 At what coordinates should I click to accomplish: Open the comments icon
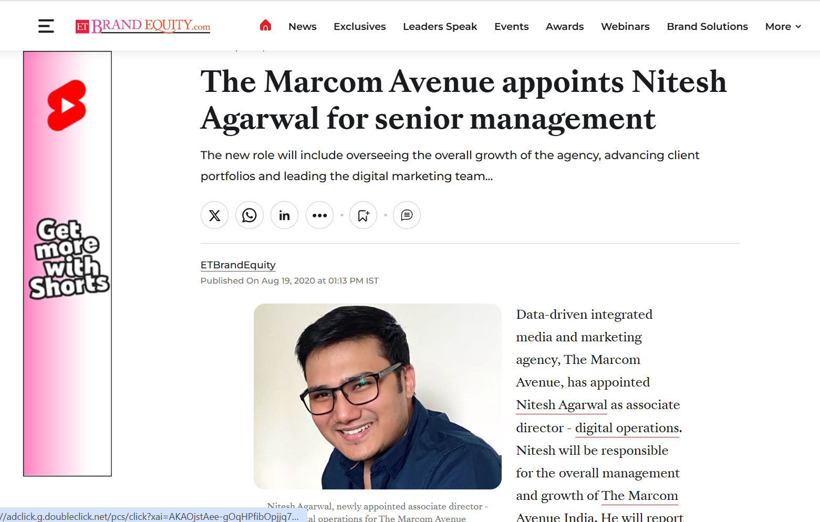[407, 215]
